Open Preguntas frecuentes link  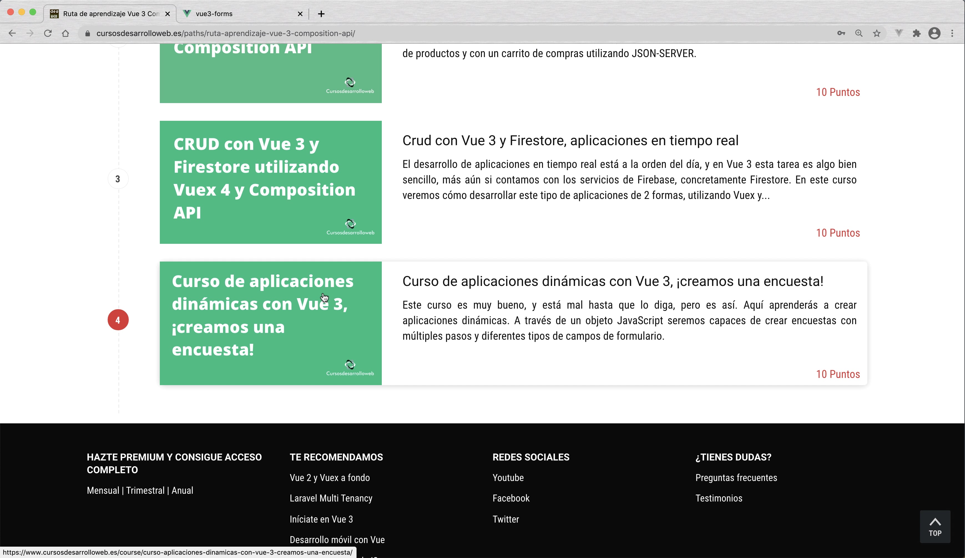pyautogui.click(x=736, y=478)
